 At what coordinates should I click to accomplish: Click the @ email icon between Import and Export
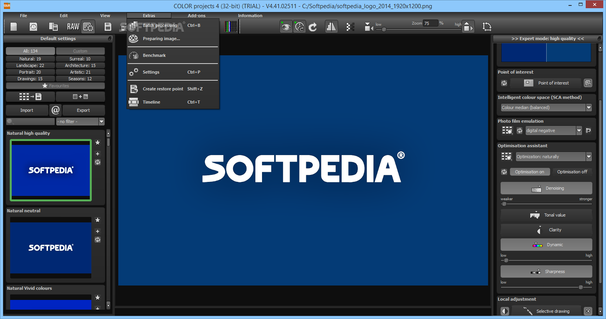[55, 110]
